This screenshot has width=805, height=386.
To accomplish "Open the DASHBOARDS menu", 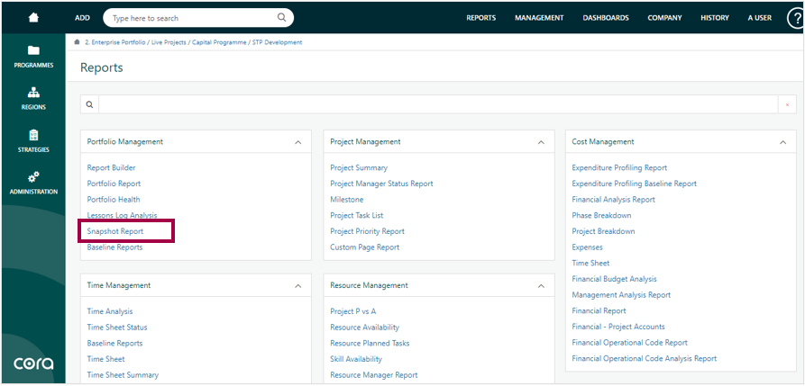I will 606,17.
